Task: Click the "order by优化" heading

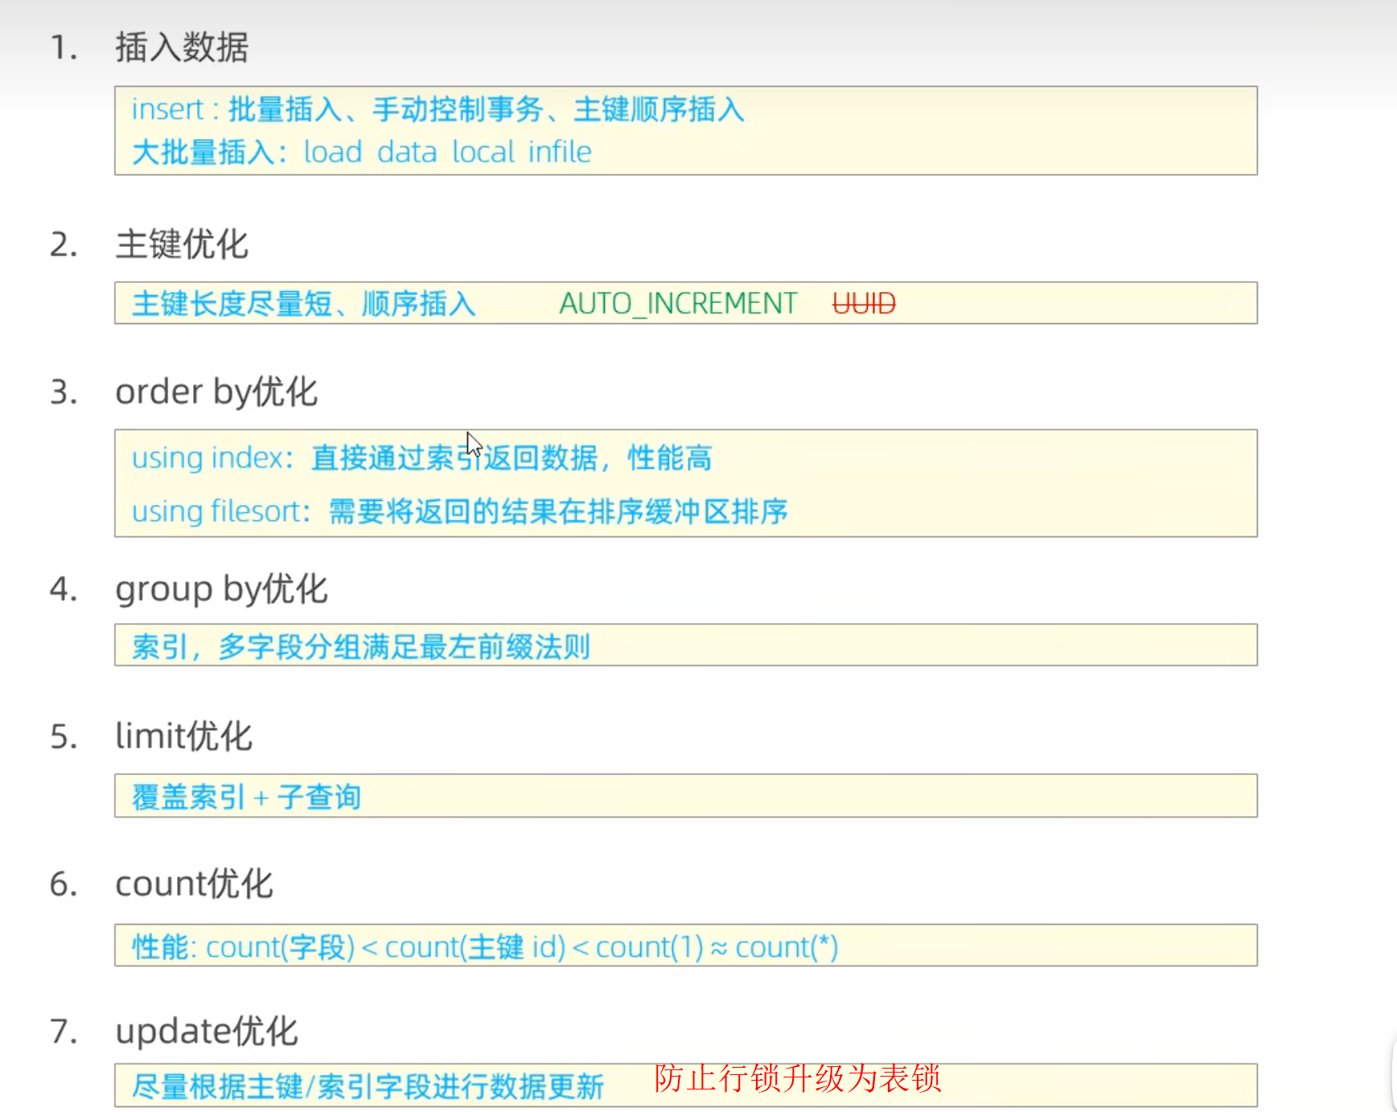Action: 216,392
